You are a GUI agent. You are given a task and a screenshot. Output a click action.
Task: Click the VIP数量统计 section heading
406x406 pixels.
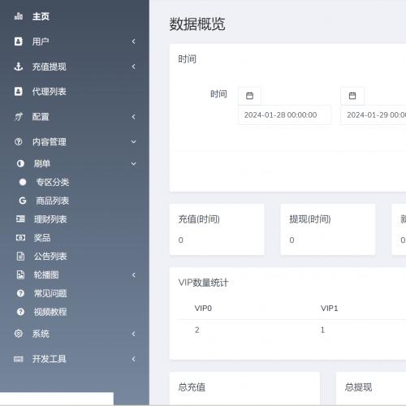tap(203, 283)
